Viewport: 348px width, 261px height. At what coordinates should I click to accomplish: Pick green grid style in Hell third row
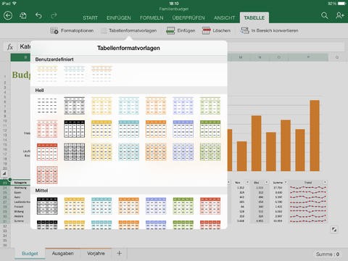click(210, 152)
